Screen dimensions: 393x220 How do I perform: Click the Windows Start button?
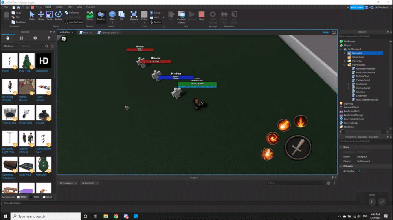tap(5, 216)
